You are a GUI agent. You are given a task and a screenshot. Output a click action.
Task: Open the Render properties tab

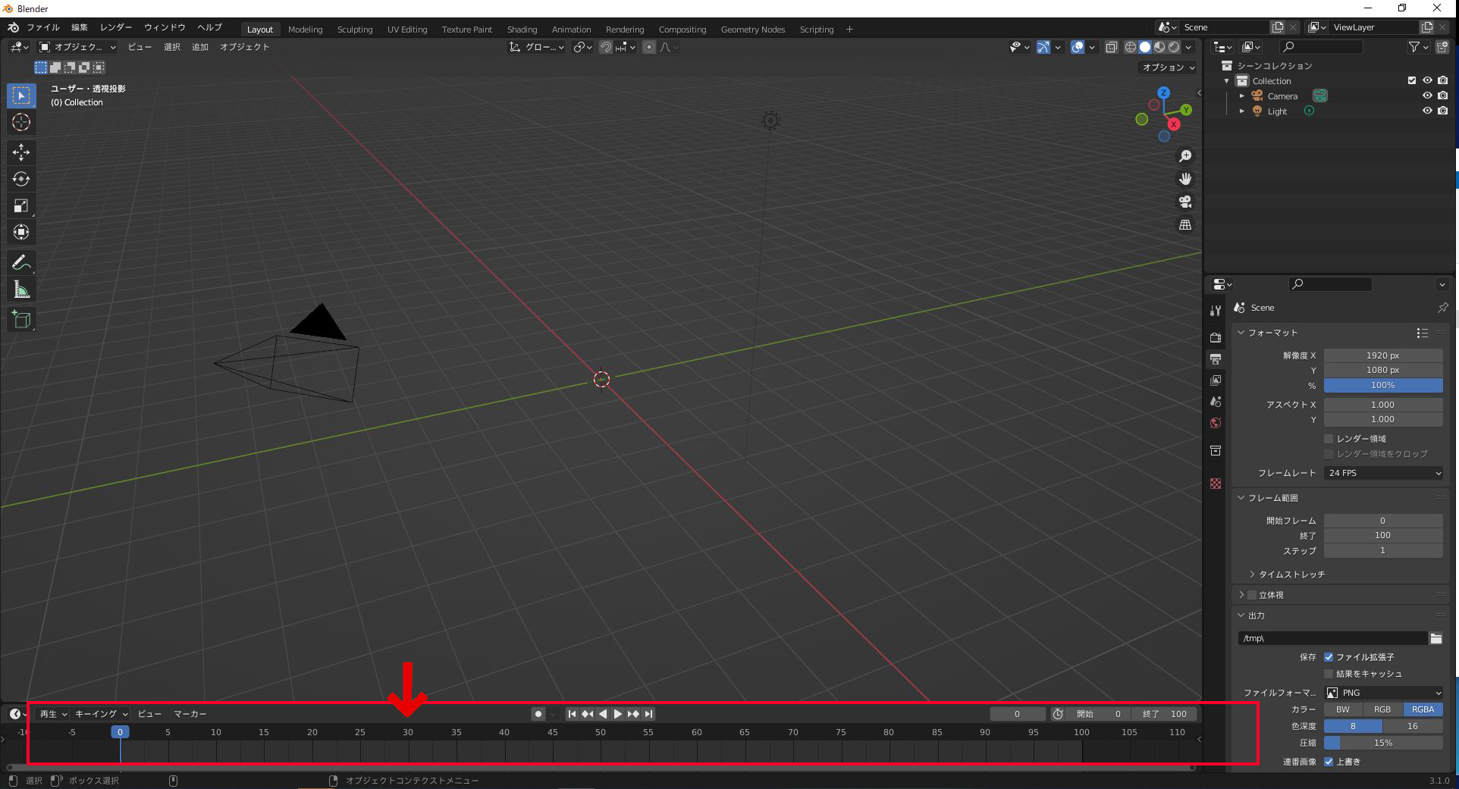(x=1216, y=337)
